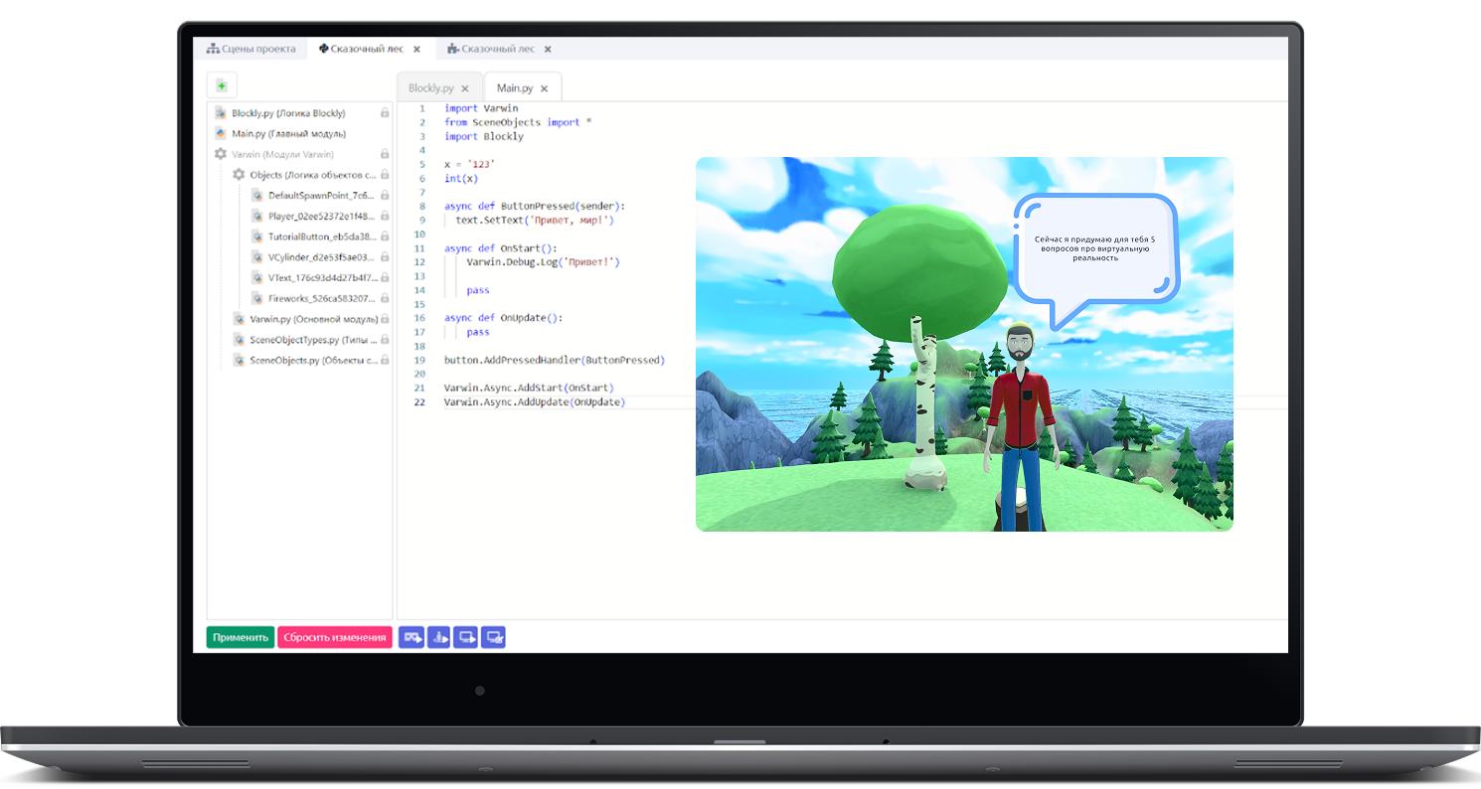Open desktop edit mode icon
Screen dimensions: 1481x789
point(493,637)
